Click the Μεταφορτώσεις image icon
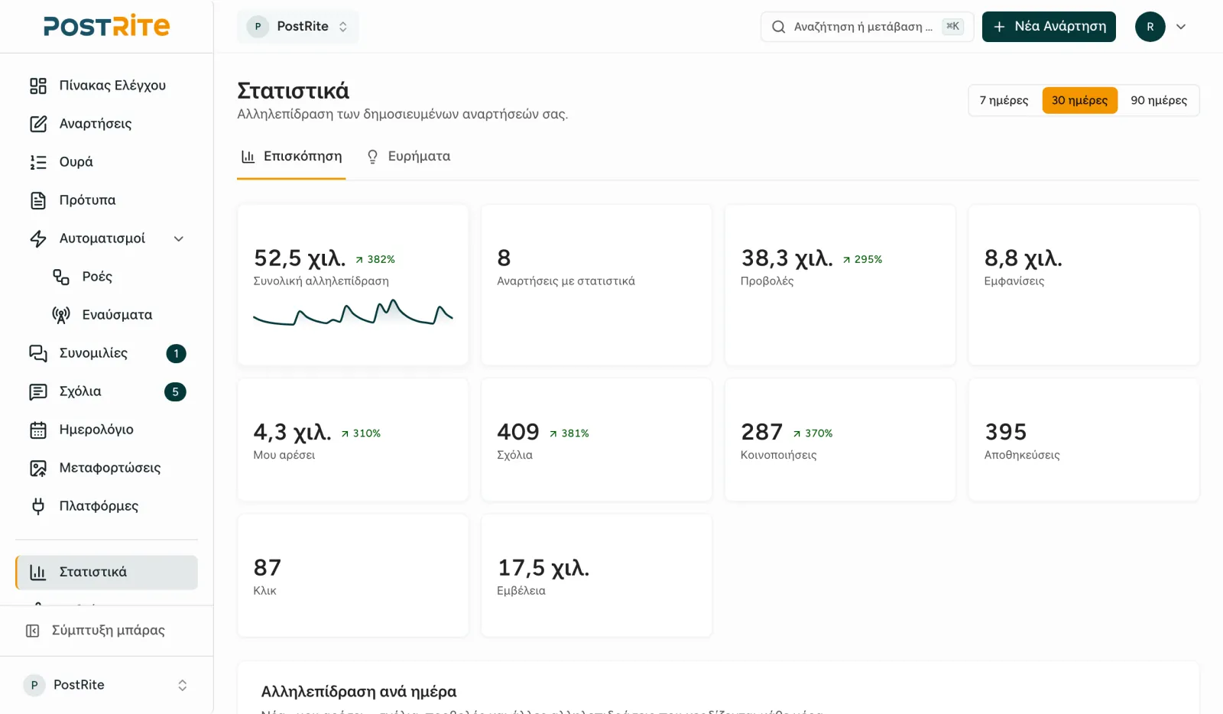The image size is (1223, 714). coord(38,468)
